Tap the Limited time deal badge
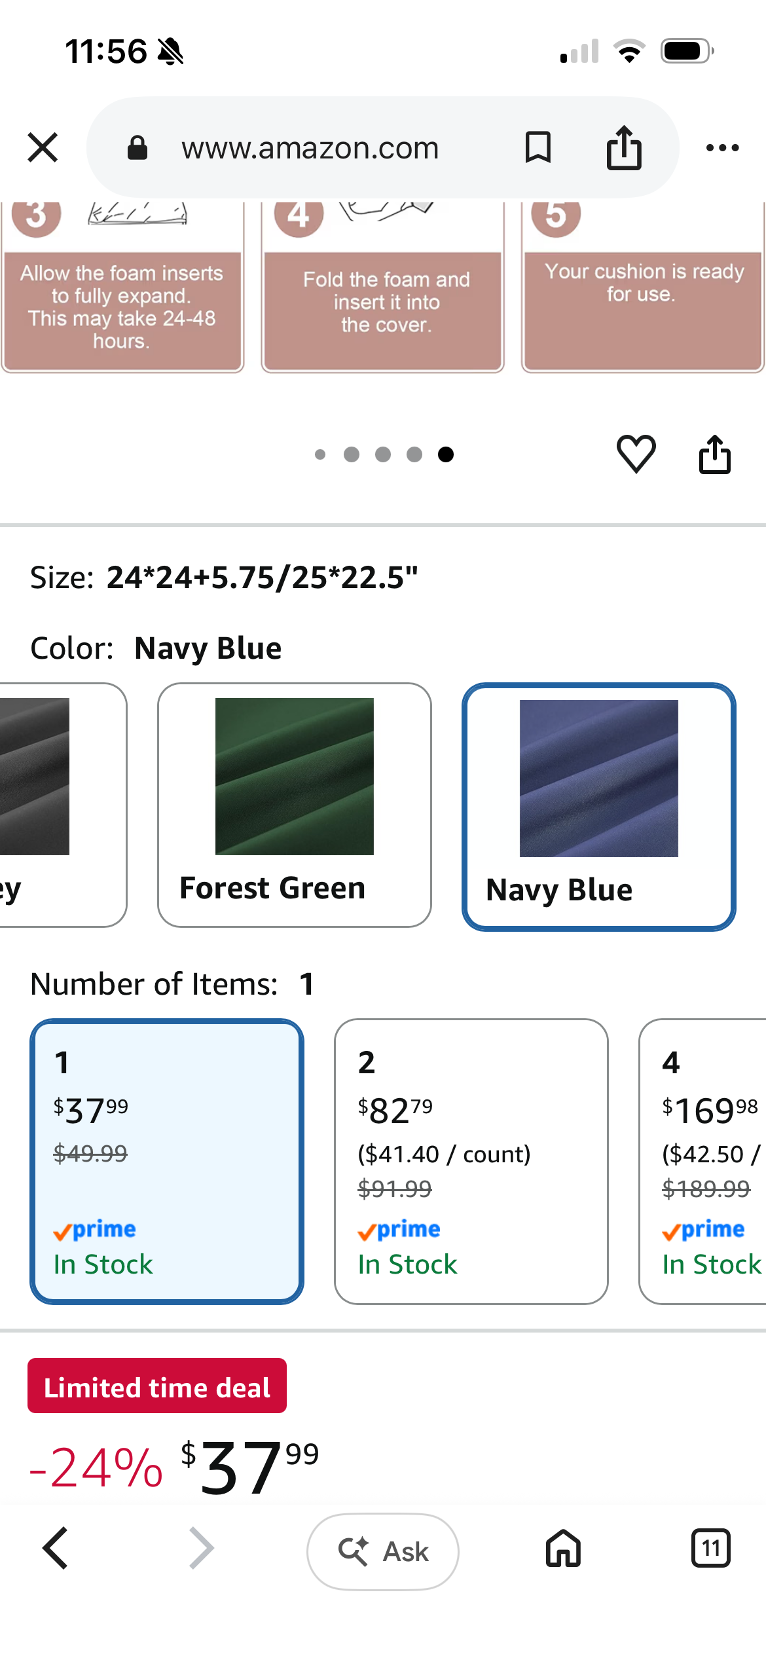The height and width of the screenshot is (1658, 766). [x=157, y=1387]
